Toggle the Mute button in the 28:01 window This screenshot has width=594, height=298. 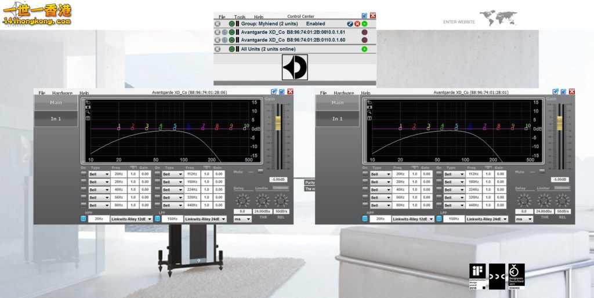(542, 171)
